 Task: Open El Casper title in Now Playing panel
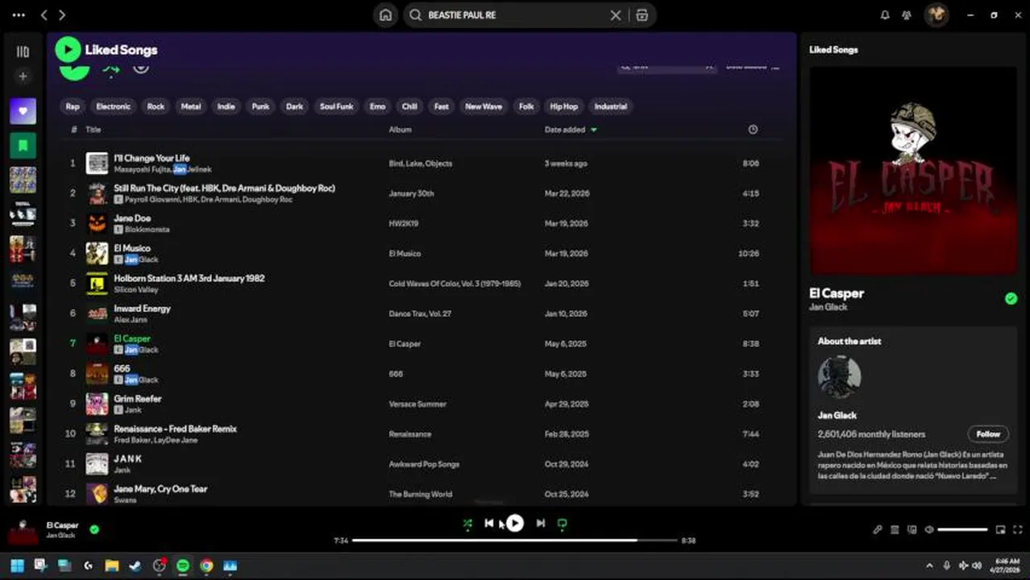(x=837, y=294)
